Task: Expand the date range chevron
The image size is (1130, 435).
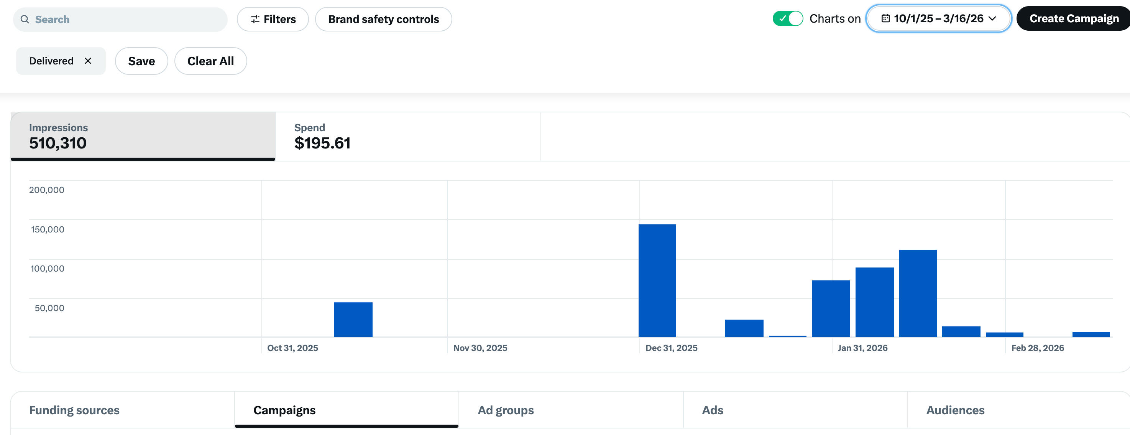Action: point(993,18)
